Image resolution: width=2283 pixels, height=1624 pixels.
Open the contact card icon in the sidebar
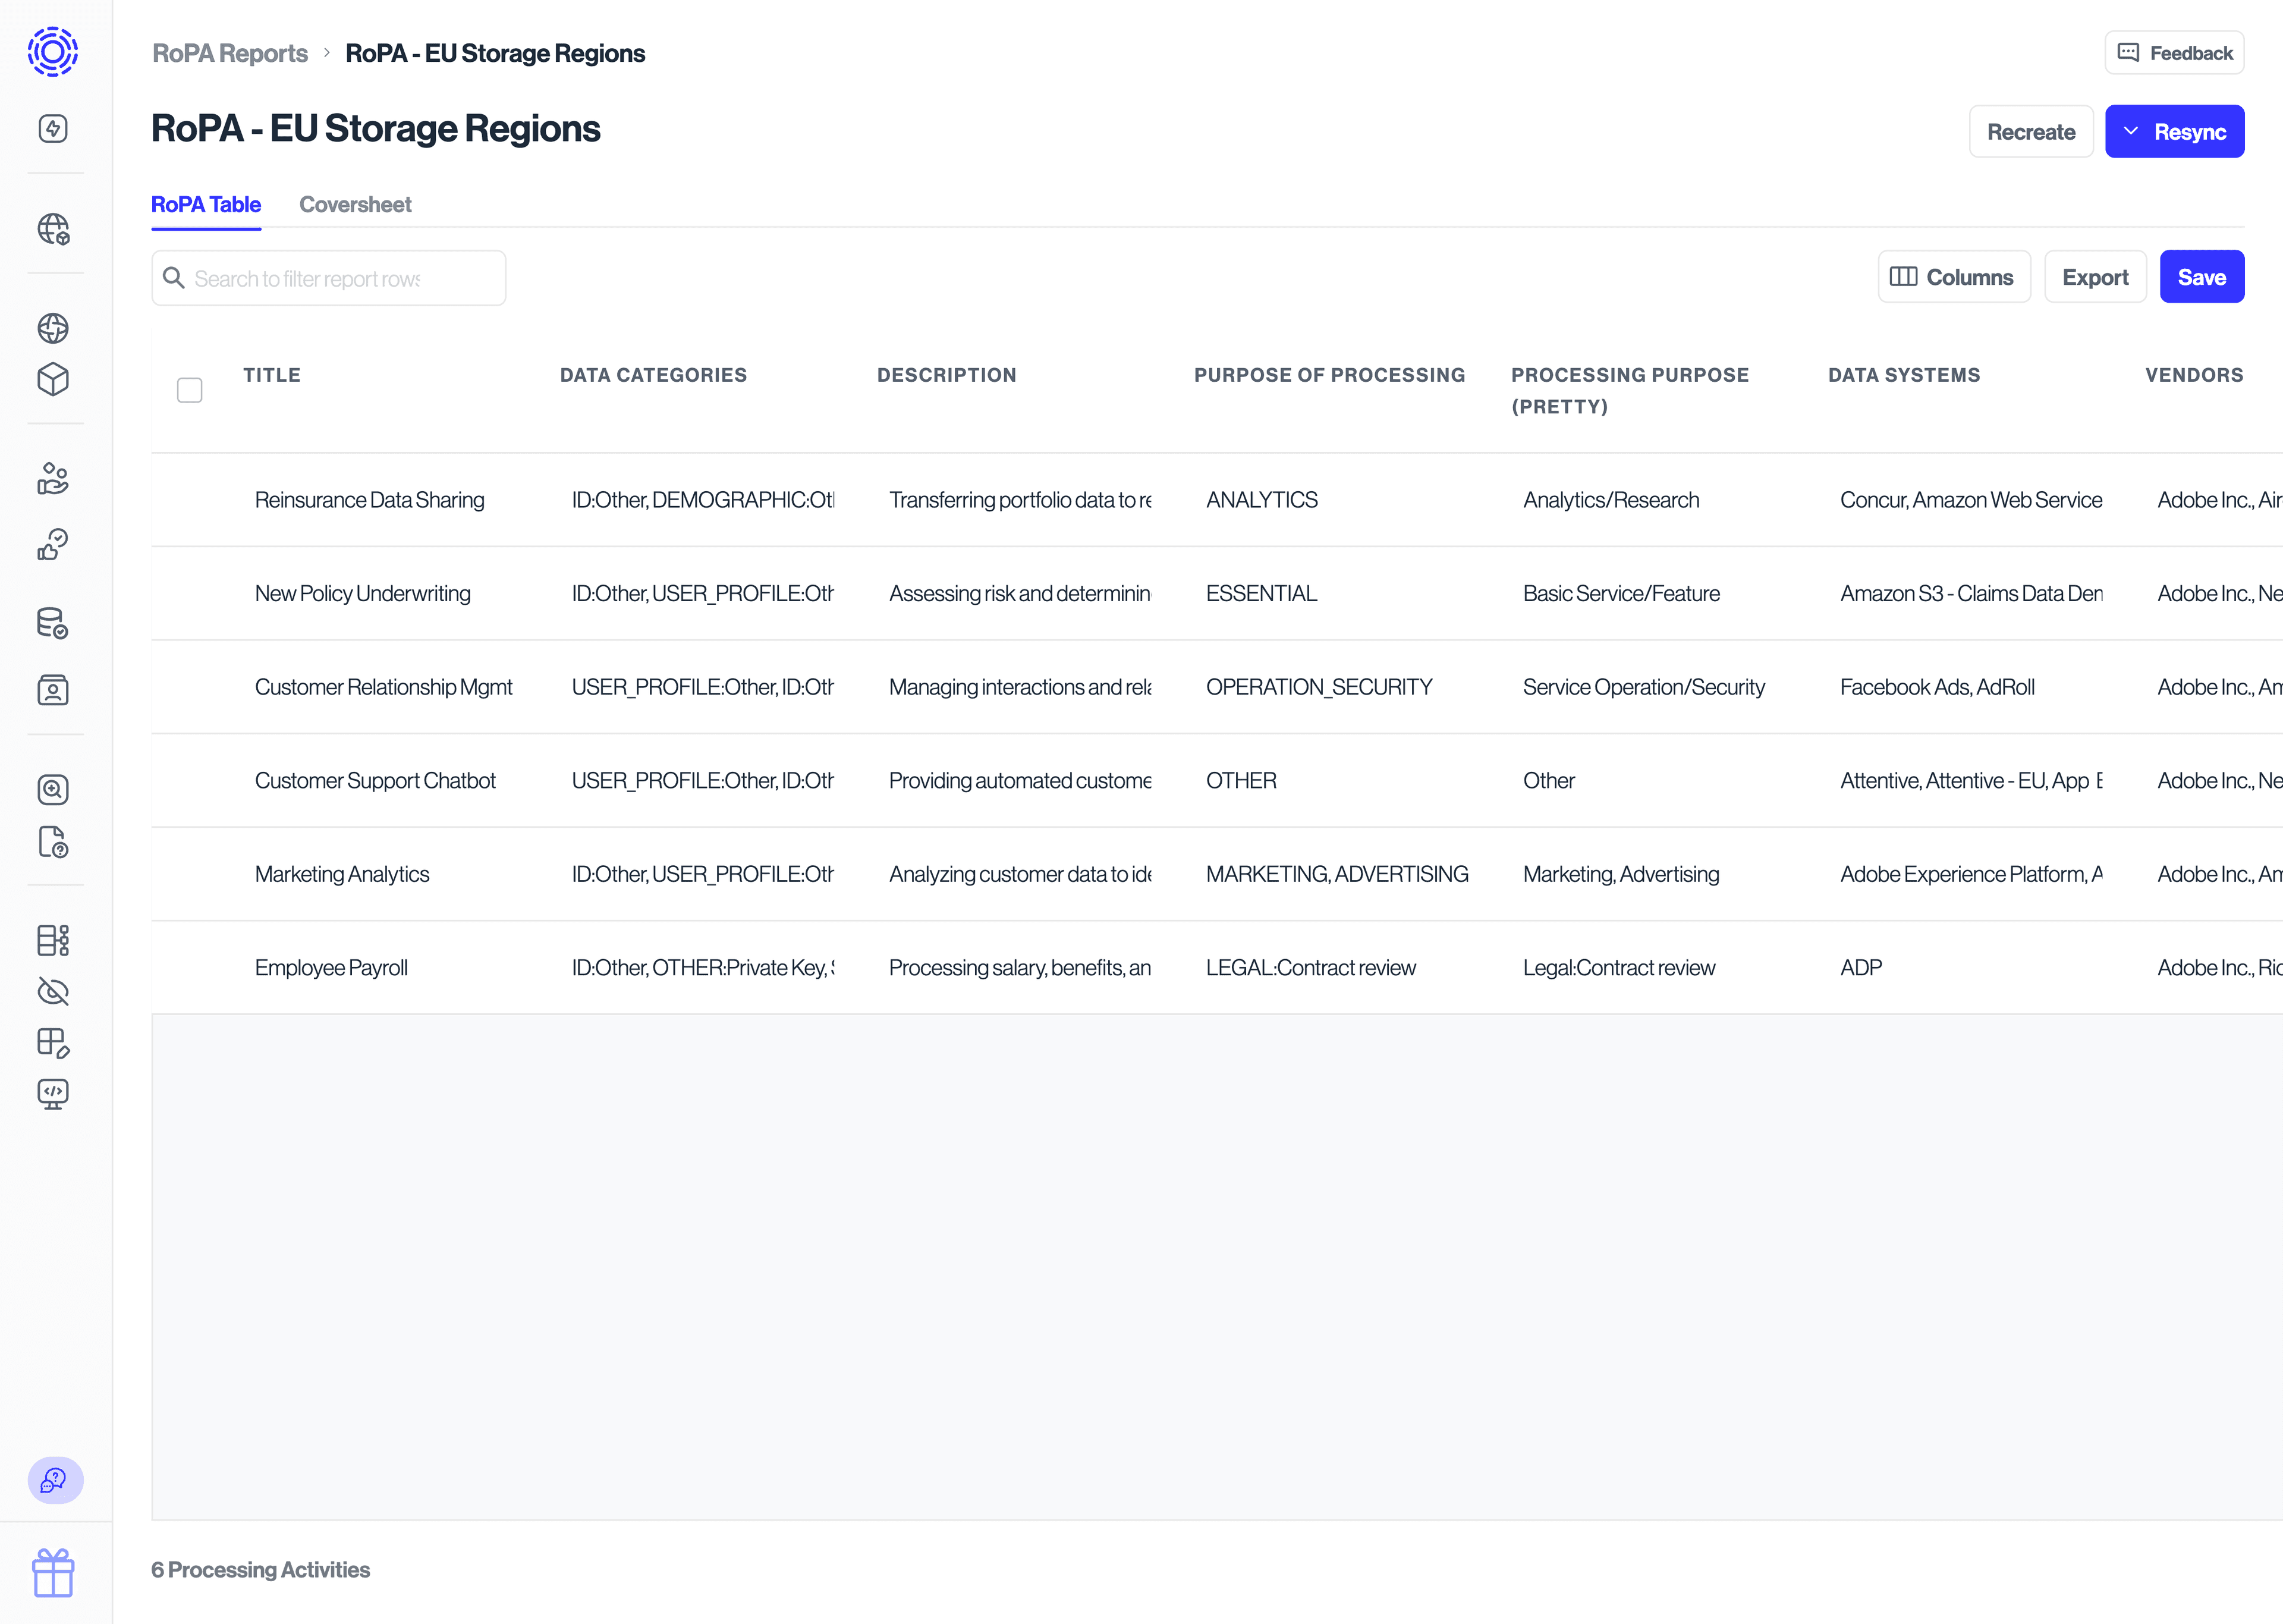pyautogui.click(x=54, y=690)
